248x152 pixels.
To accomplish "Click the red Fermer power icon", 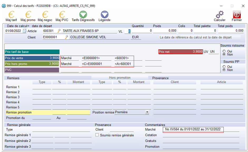I will (x=237, y=15).
